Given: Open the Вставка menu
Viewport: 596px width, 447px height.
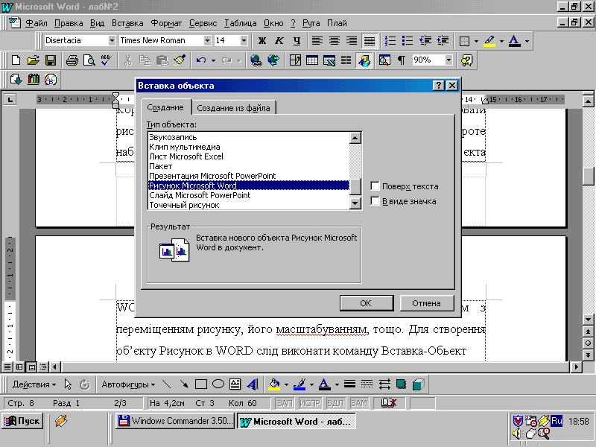Looking at the screenshot, I should (x=127, y=23).
